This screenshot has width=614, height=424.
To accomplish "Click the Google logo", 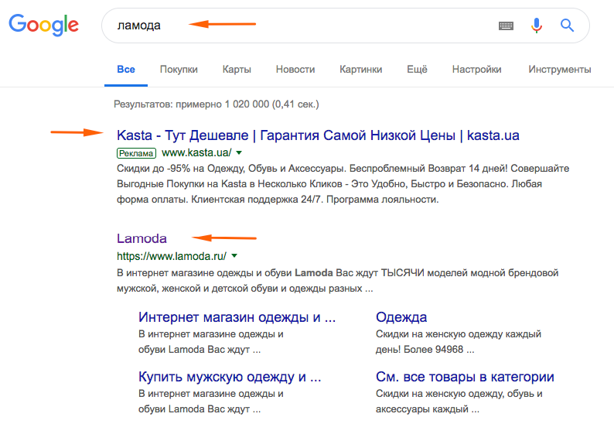I will [x=44, y=26].
